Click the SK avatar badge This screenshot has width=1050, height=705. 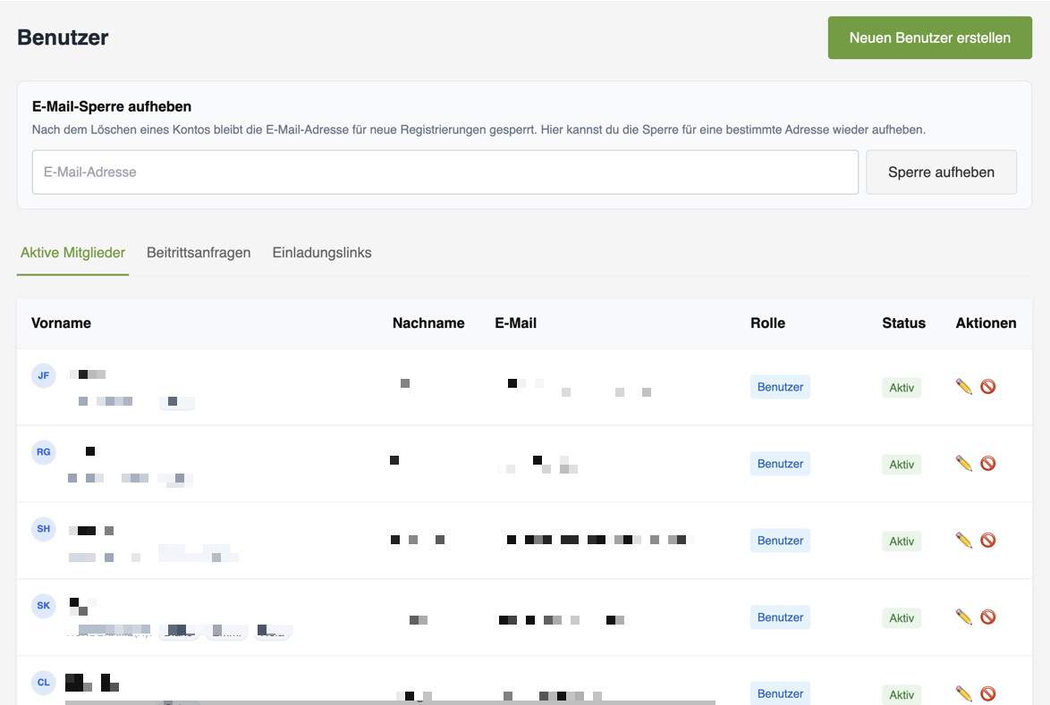pos(44,605)
